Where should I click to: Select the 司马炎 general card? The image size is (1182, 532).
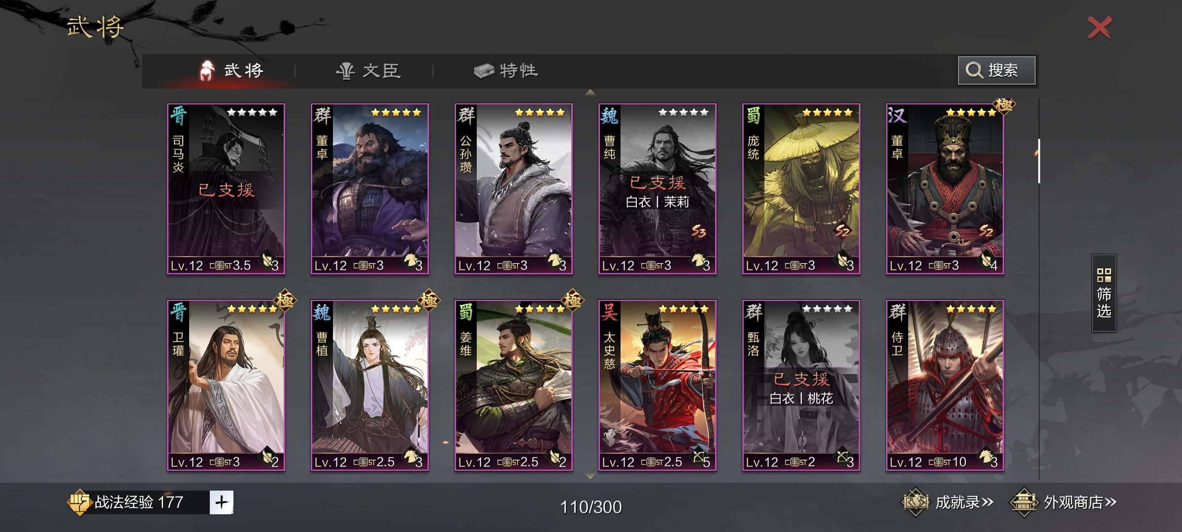pyautogui.click(x=226, y=189)
